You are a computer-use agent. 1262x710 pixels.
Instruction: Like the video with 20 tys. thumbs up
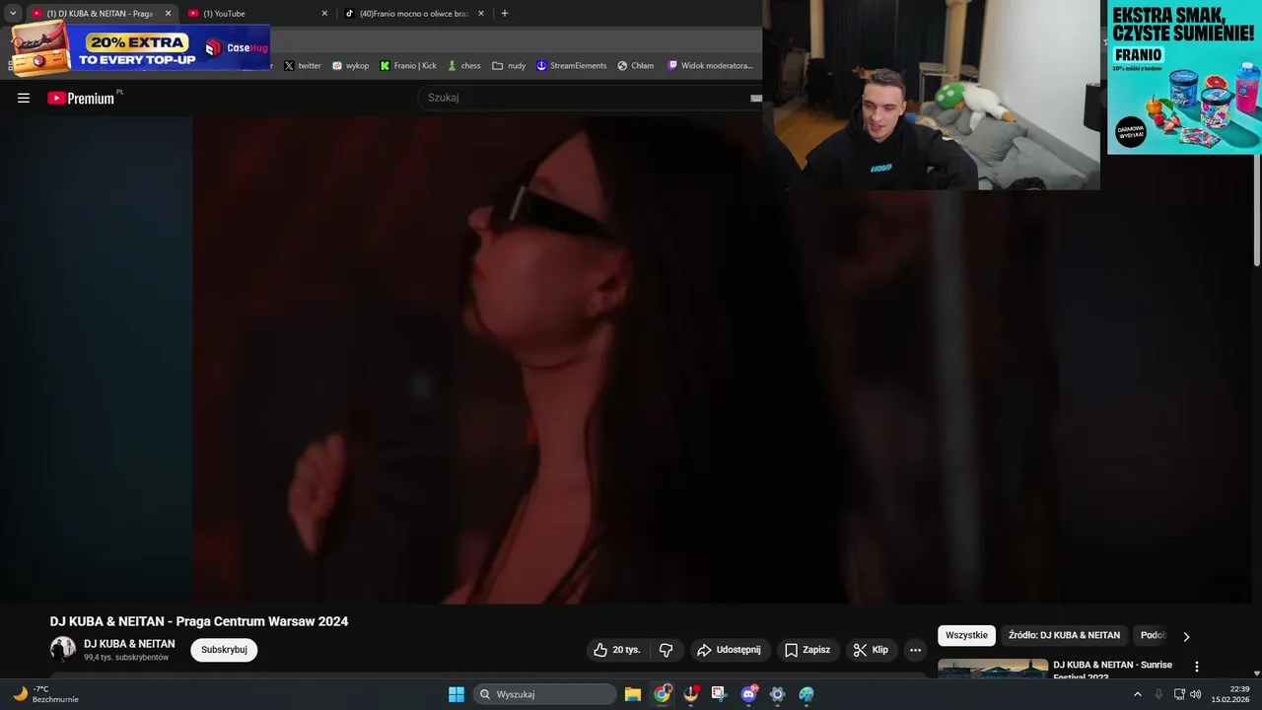pos(617,650)
